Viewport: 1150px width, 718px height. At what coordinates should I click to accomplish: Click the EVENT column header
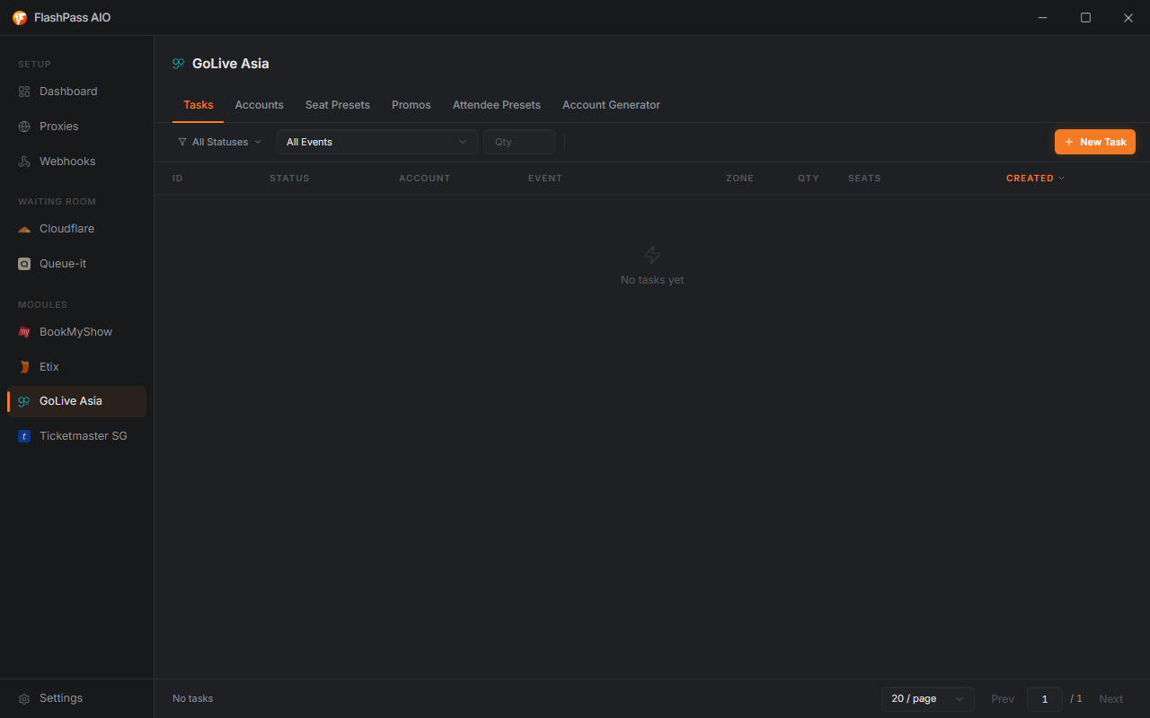[x=545, y=179]
